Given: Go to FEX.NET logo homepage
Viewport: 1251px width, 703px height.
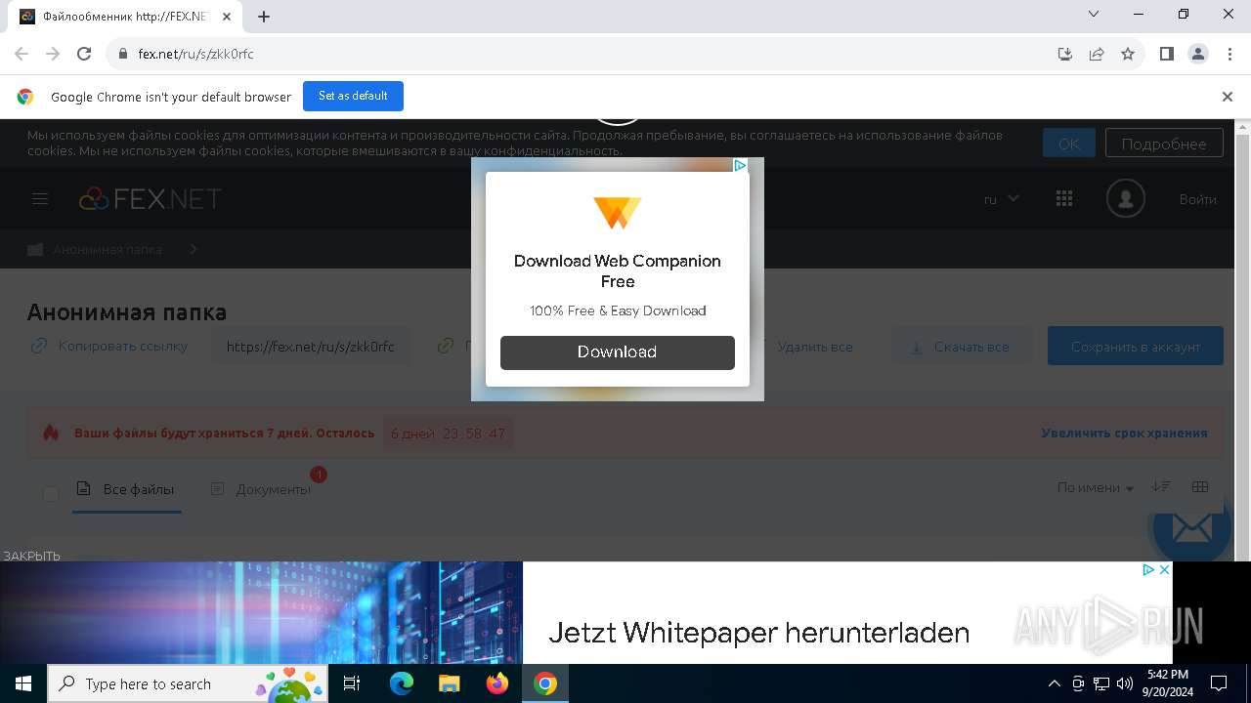Looking at the screenshot, I should pos(151,199).
